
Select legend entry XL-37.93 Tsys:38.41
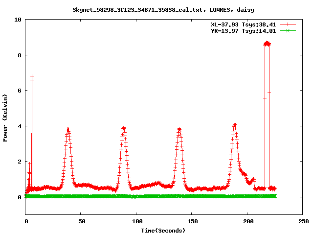coord(244,24)
